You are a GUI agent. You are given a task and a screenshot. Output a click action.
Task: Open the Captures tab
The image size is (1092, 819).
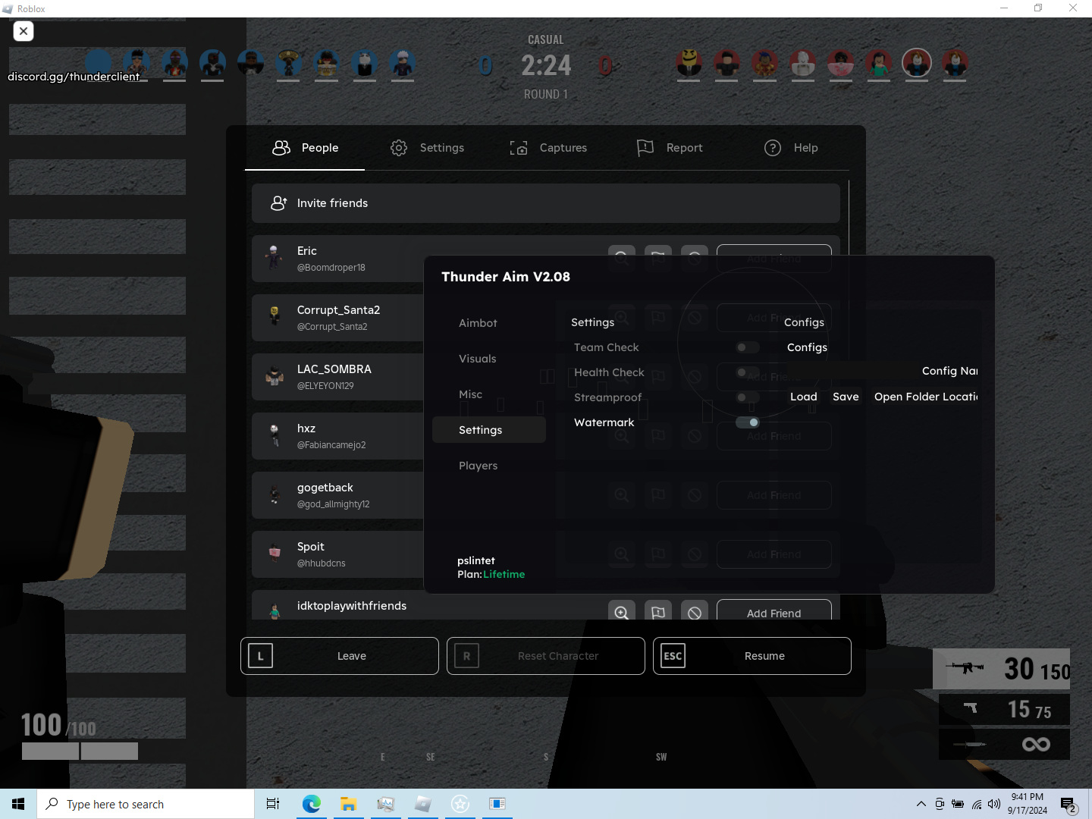tap(548, 148)
